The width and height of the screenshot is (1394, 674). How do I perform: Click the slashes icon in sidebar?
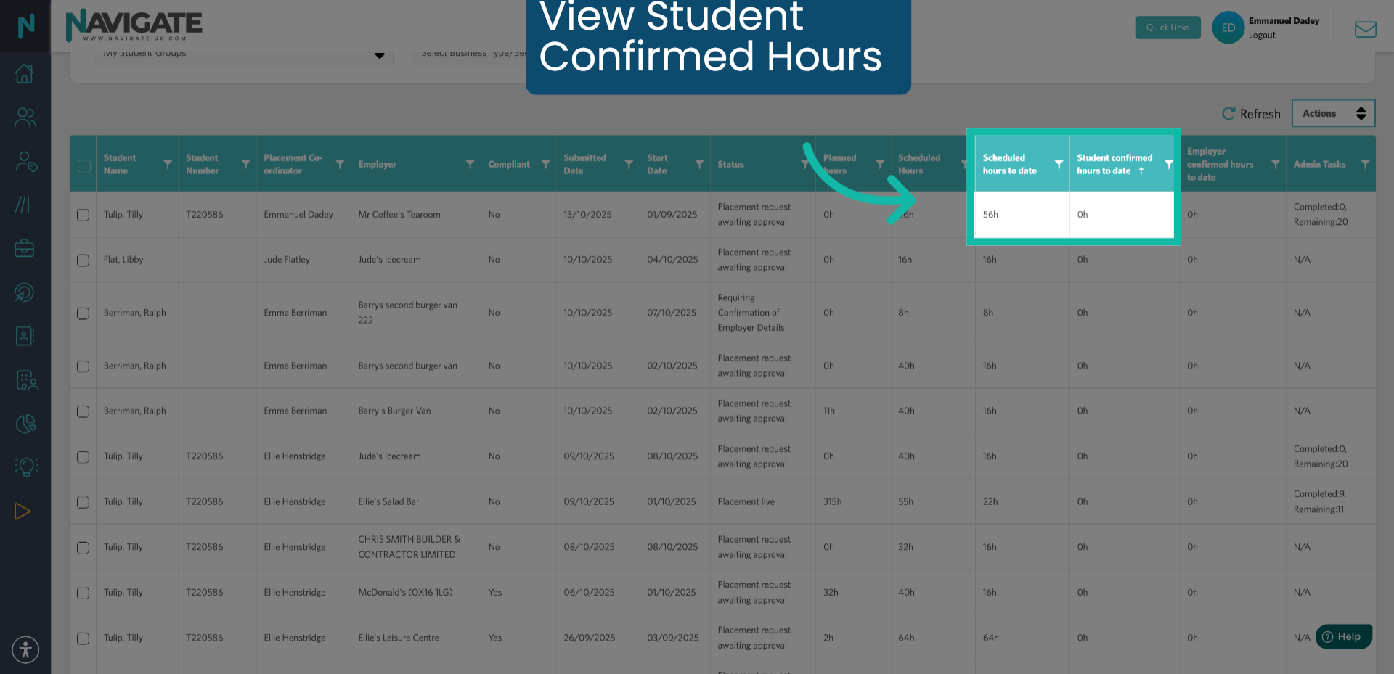coord(23,205)
